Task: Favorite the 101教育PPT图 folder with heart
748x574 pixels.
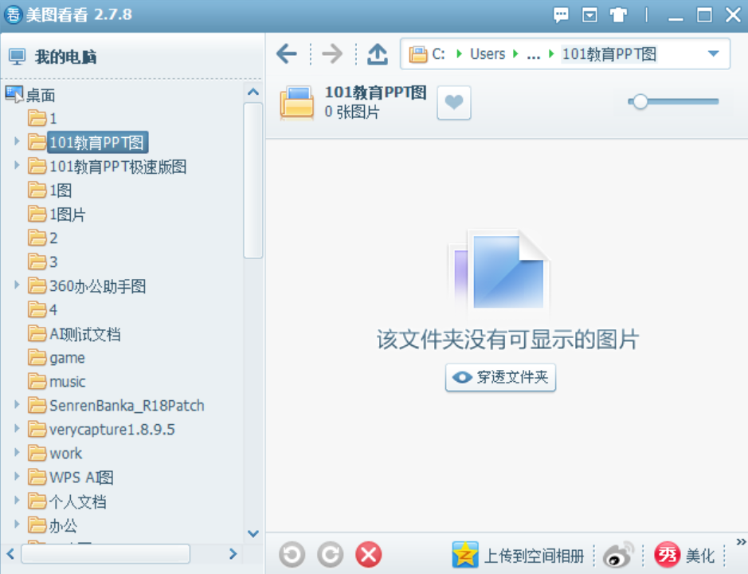Action: 454,103
